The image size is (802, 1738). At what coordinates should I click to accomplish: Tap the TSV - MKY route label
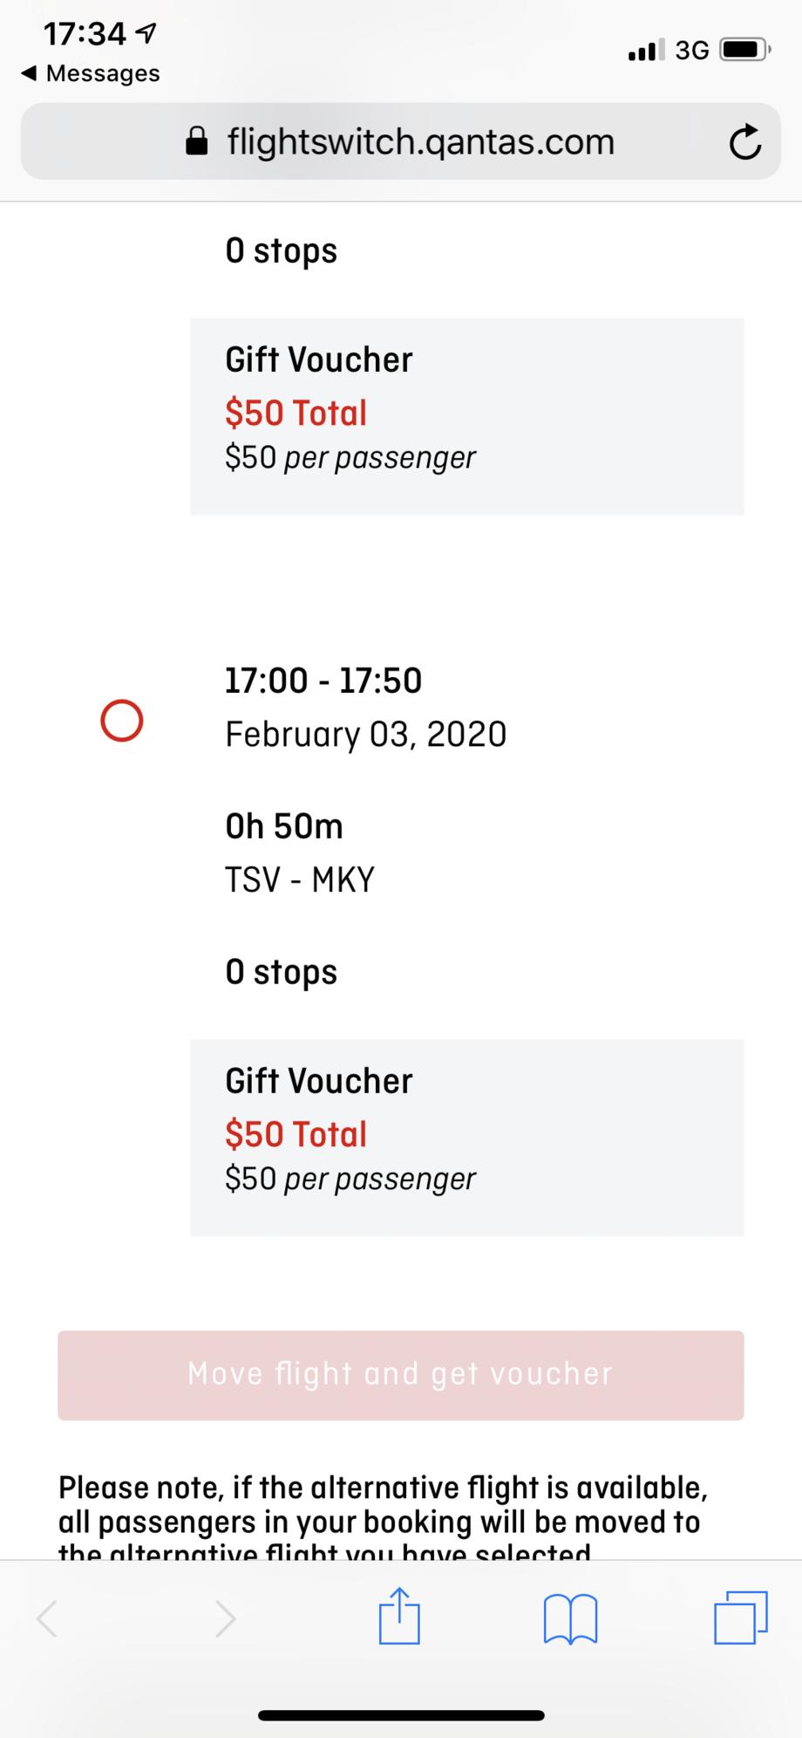click(x=300, y=879)
